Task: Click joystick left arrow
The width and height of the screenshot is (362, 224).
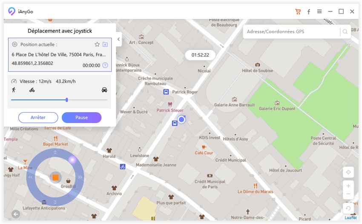Action: click(30, 177)
